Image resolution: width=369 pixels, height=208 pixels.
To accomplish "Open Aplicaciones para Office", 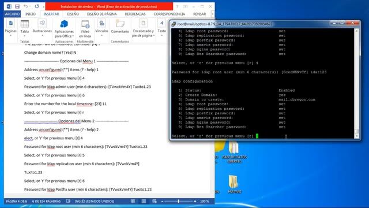I will 64,28.
